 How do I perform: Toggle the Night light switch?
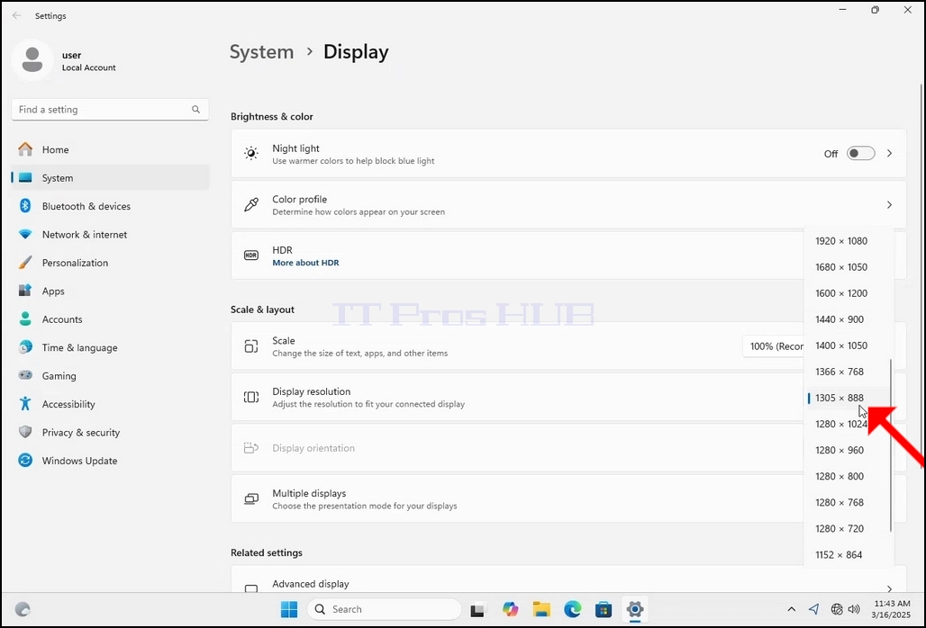pyautogui.click(x=860, y=153)
